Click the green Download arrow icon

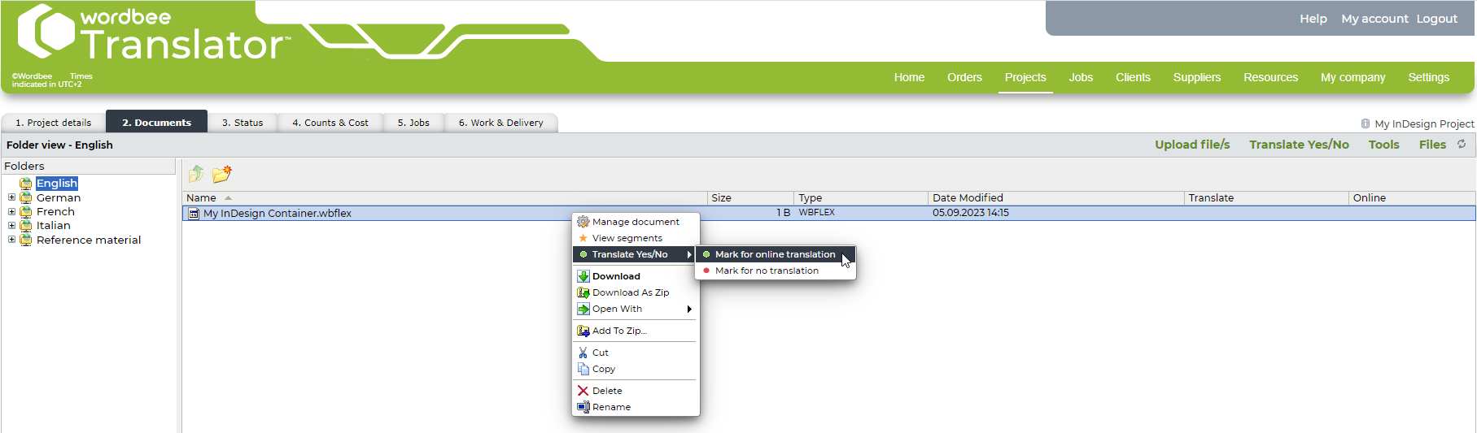tap(583, 276)
